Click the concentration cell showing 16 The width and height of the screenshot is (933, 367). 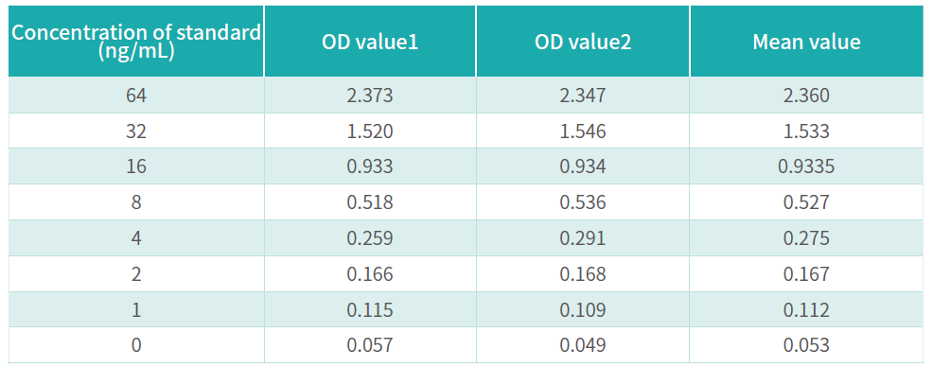[x=136, y=166]
